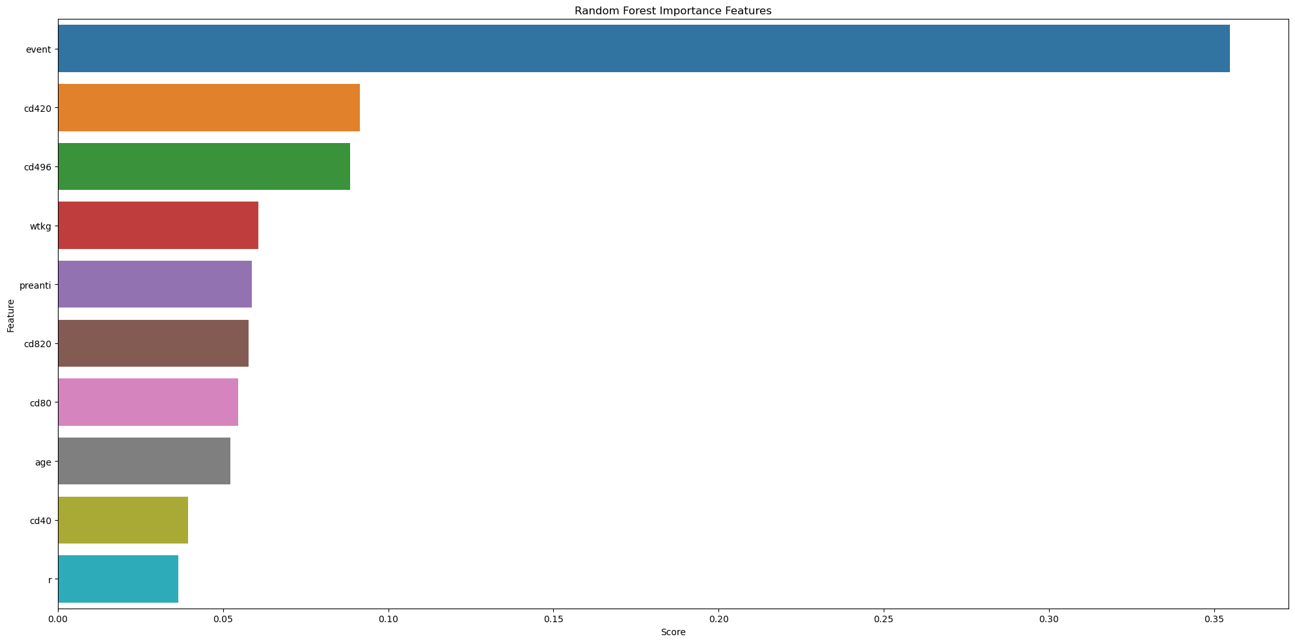
Task: Select the red wtkg bar
Action: point(158,226)
